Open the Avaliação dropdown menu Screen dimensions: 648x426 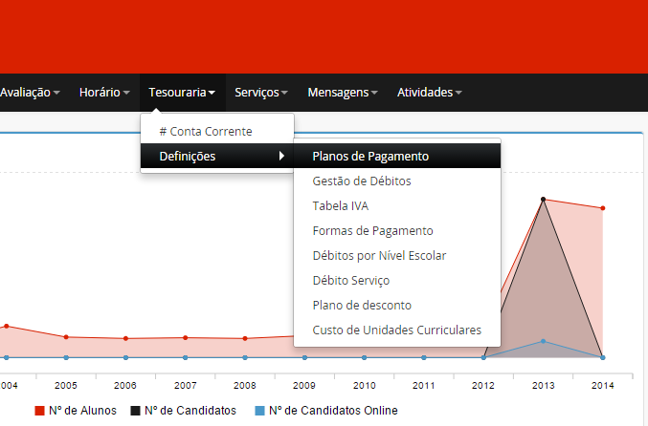[x=29, y=93]
